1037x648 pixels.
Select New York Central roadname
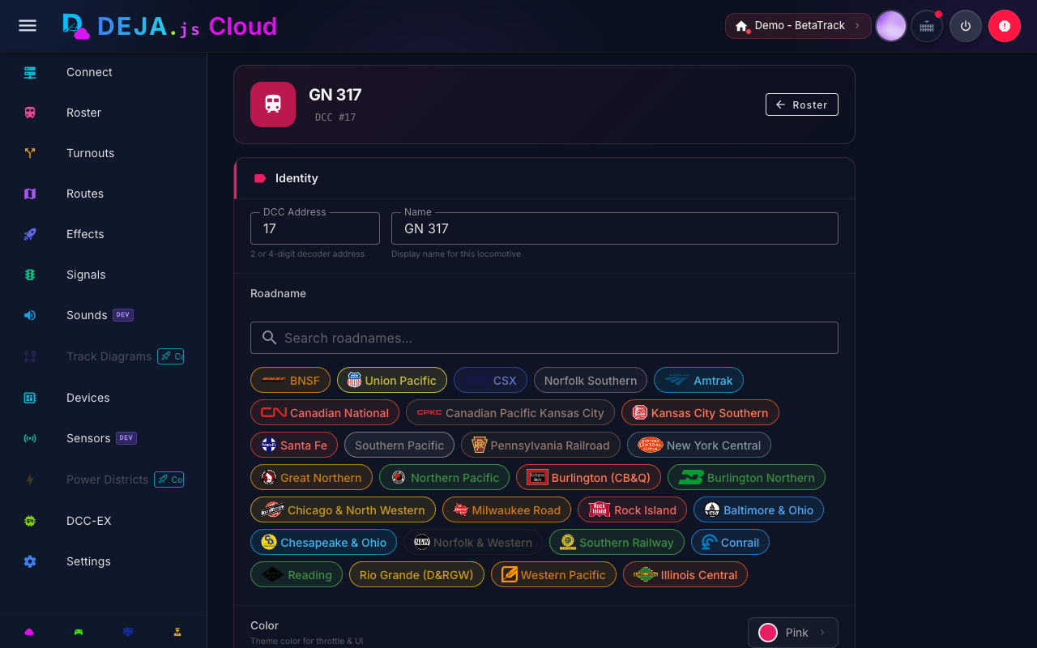click(699, 446)
